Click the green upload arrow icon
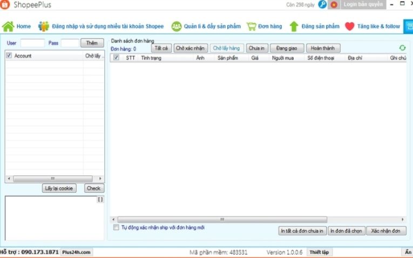Viewport: 413px width, 258px height. click(294, 26)
